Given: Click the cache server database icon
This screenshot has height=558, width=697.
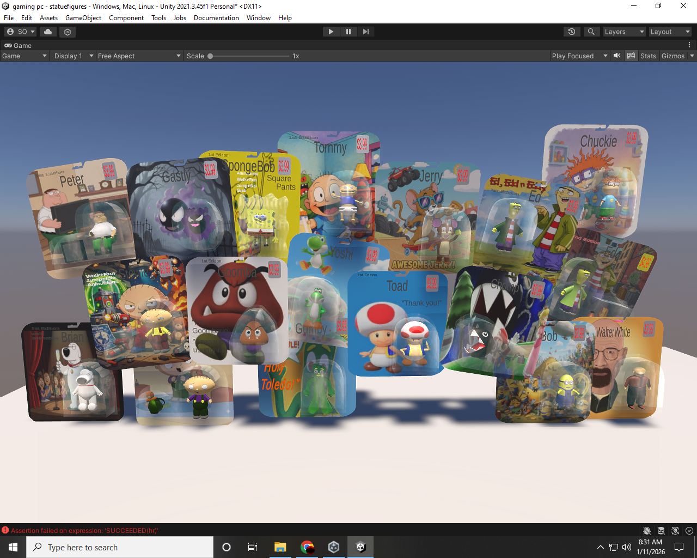Looking at the screenshot, I should [x=661, y=531].
